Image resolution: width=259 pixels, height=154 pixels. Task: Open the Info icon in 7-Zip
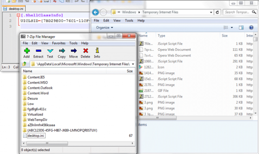pyautogui.click(x=97, y=51)
